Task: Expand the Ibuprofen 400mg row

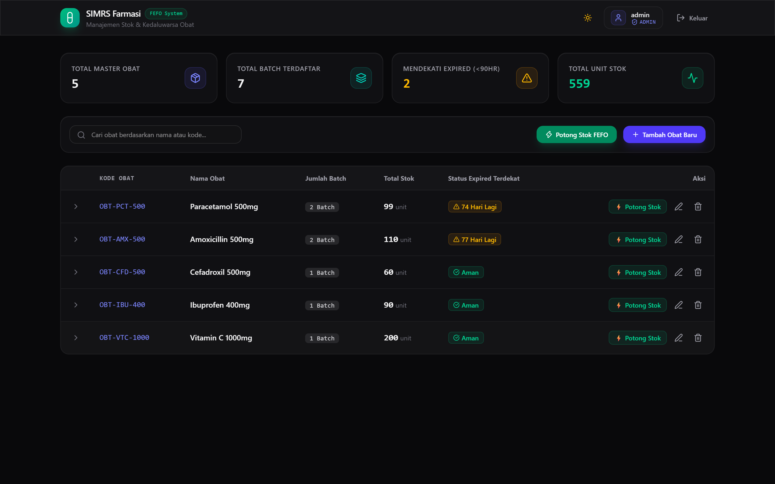Action: point(76,305)
